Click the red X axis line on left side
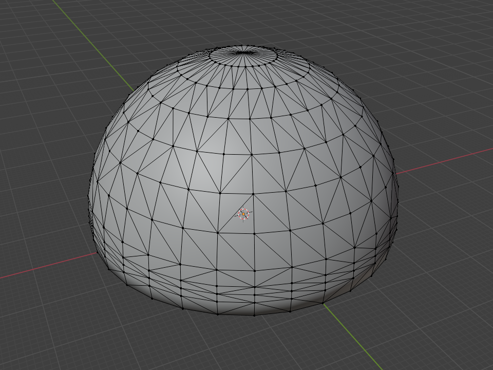The height and width of the screenshot is (370, 493). [x=41, y=269]
